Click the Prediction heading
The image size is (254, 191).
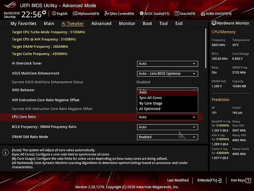click(220, 99)
